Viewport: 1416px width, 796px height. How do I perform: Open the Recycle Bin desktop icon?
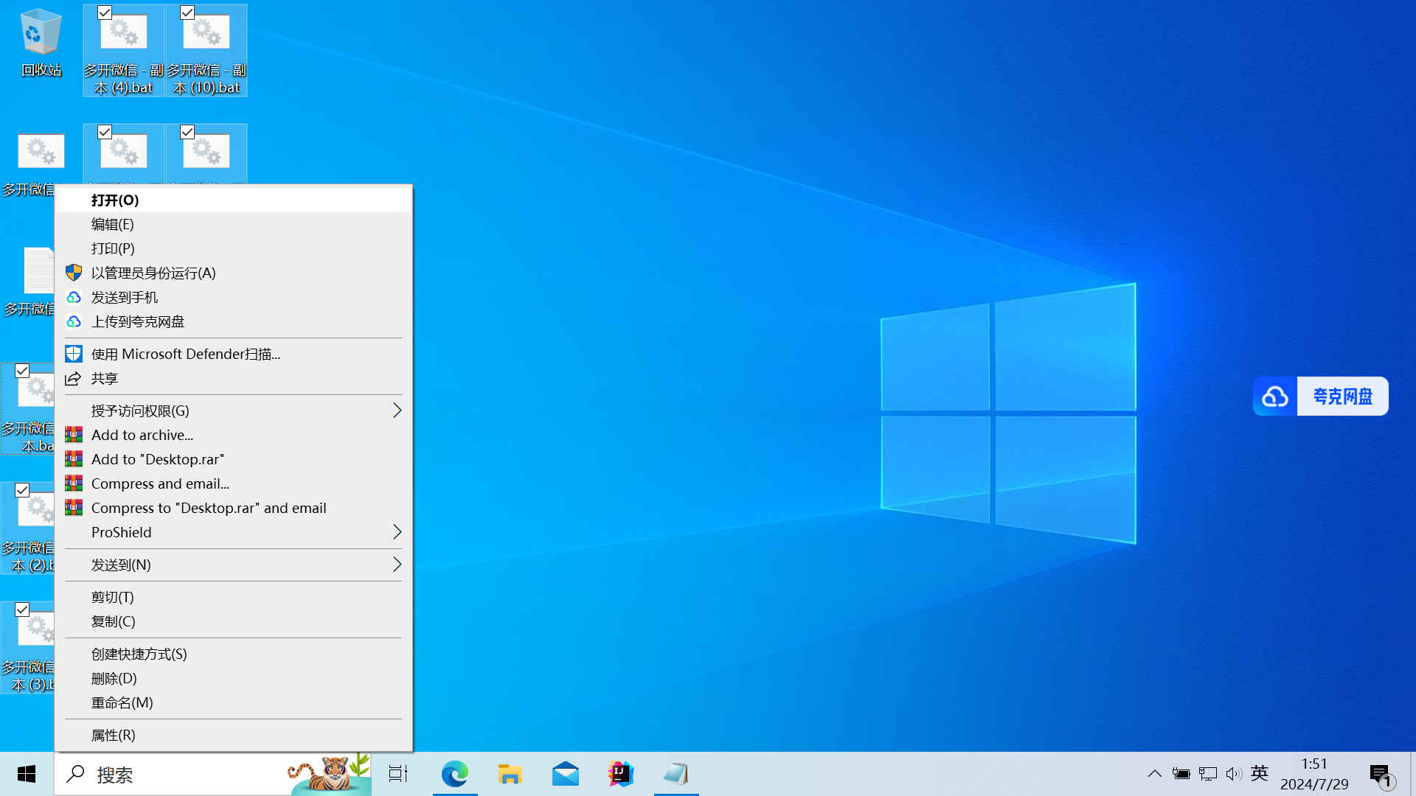pos(41,43)
